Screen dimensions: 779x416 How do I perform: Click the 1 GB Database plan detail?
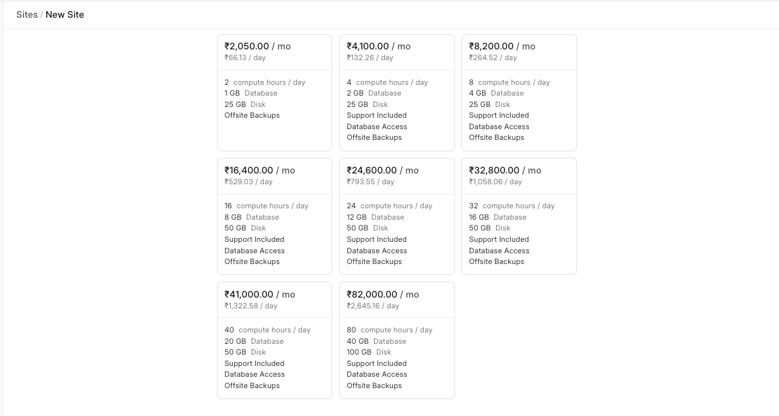(251, 93)
